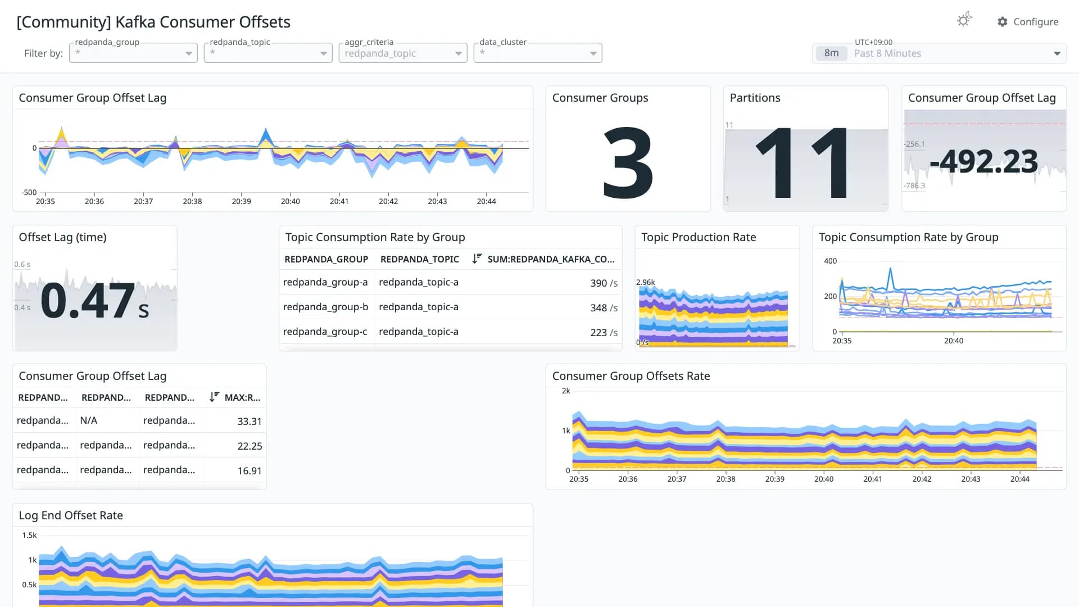Click the Consumer Group Offsets Rate widget title
The width and height of the screenshot is (1079, 607).
pyautogui.click(x=631, y=376)
